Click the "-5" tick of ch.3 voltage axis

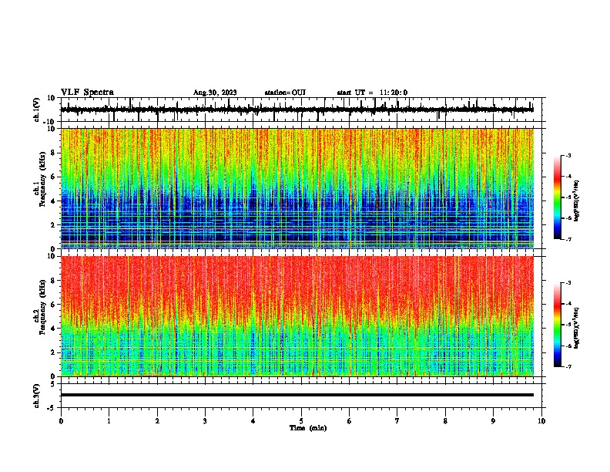[x=52, y=408]
